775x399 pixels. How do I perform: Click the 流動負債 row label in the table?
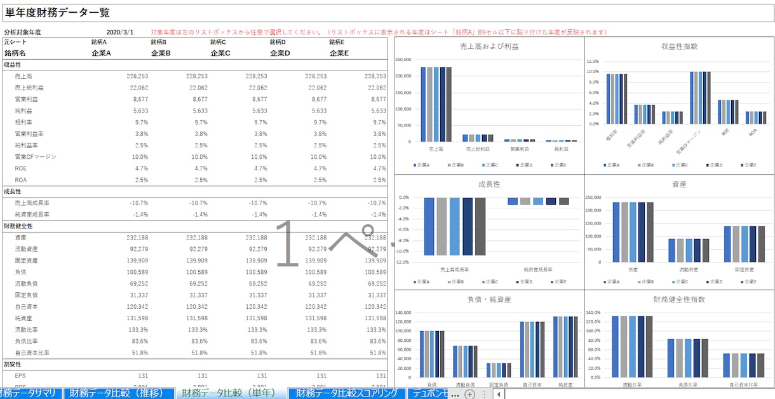tap(26, 284)
